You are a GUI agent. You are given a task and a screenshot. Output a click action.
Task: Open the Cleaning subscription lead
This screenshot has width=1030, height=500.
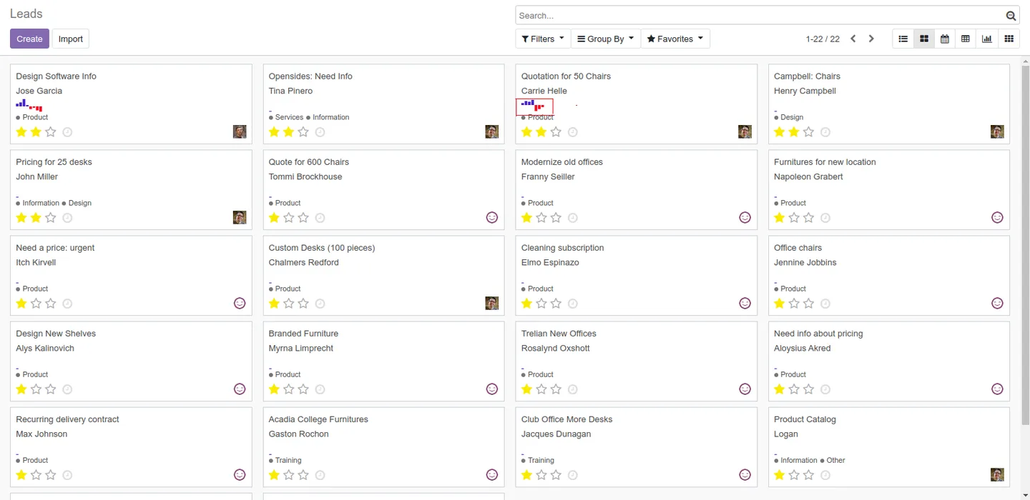coord(562,248)
